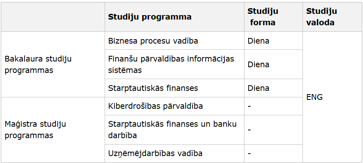Click the empty top-left header cell
The image size is (363, 163).
click(x=53, y=17)
